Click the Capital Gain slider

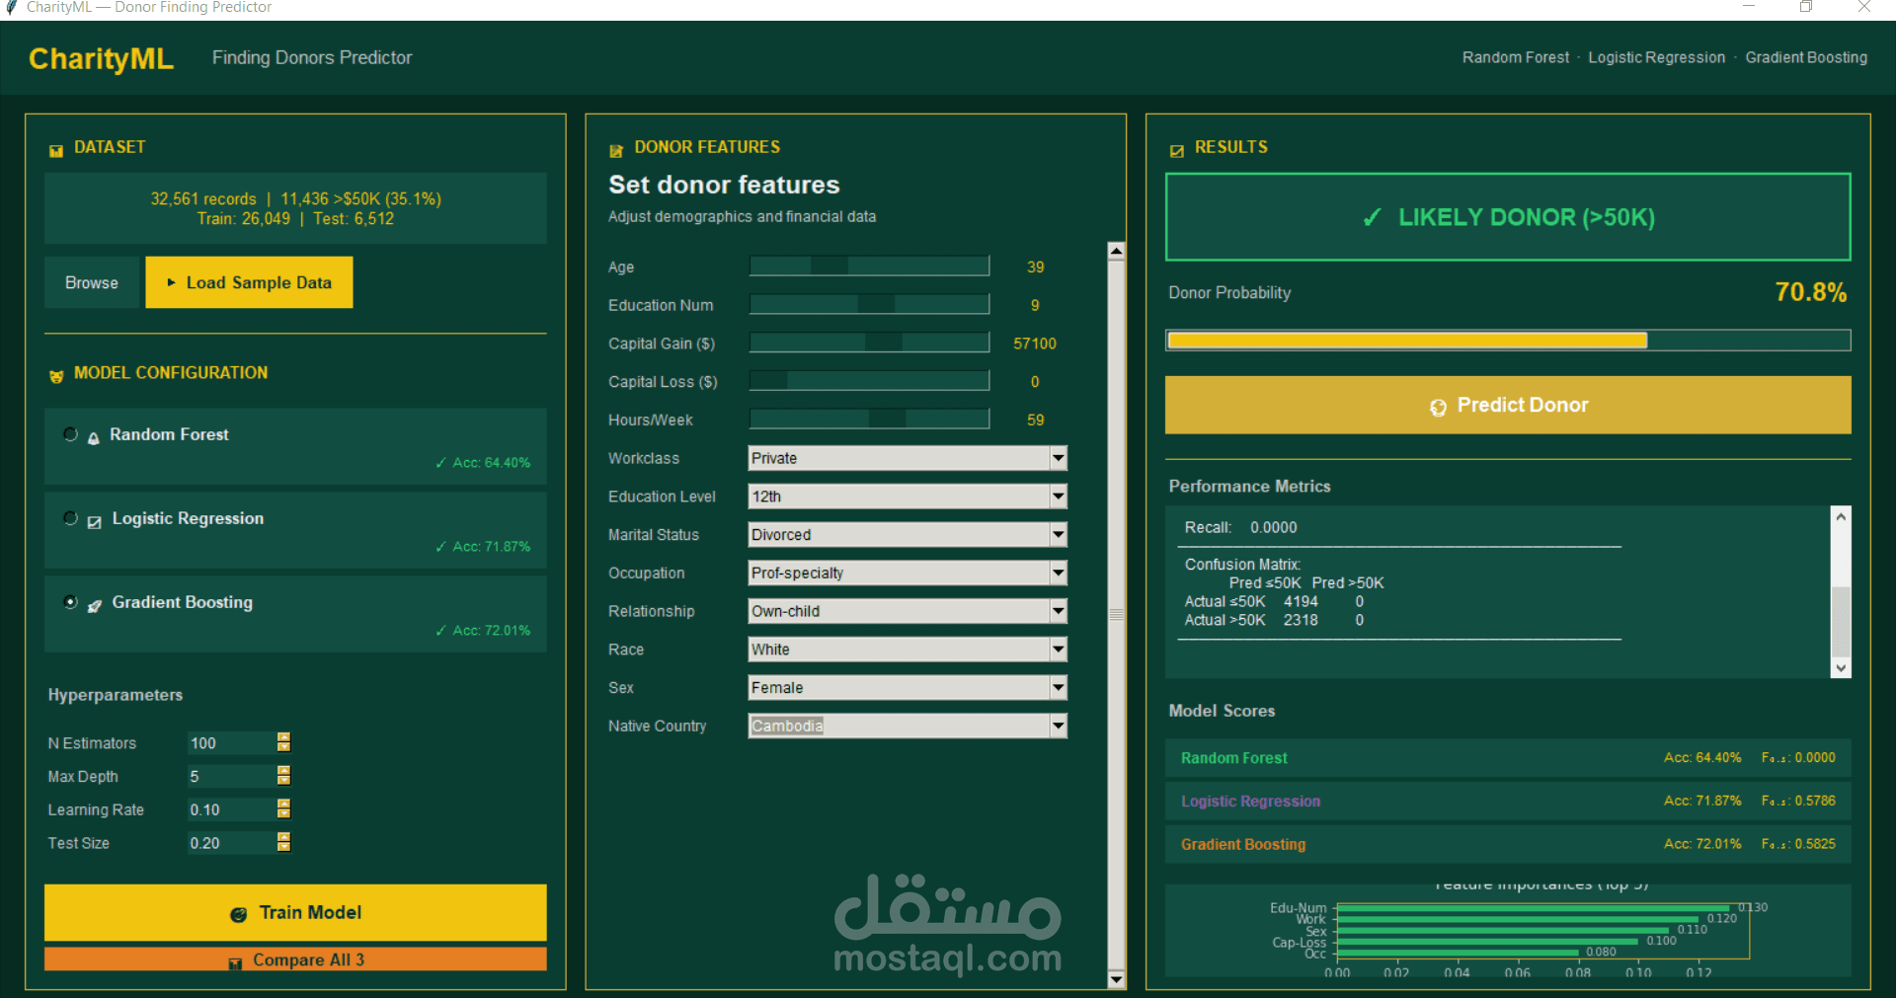tap(869, 343)
